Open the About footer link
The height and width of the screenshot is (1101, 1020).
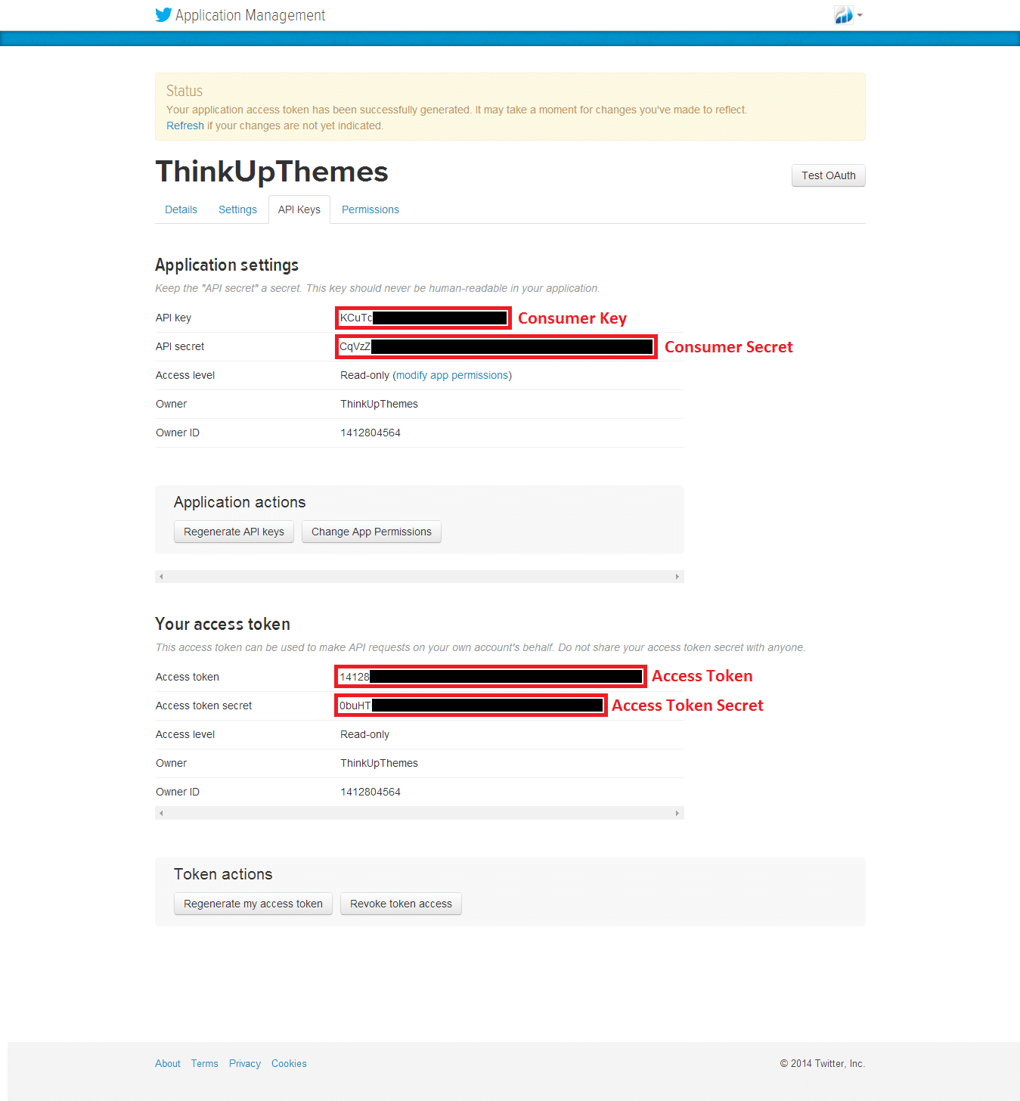pyautogui.click(x=168, y=1063)
